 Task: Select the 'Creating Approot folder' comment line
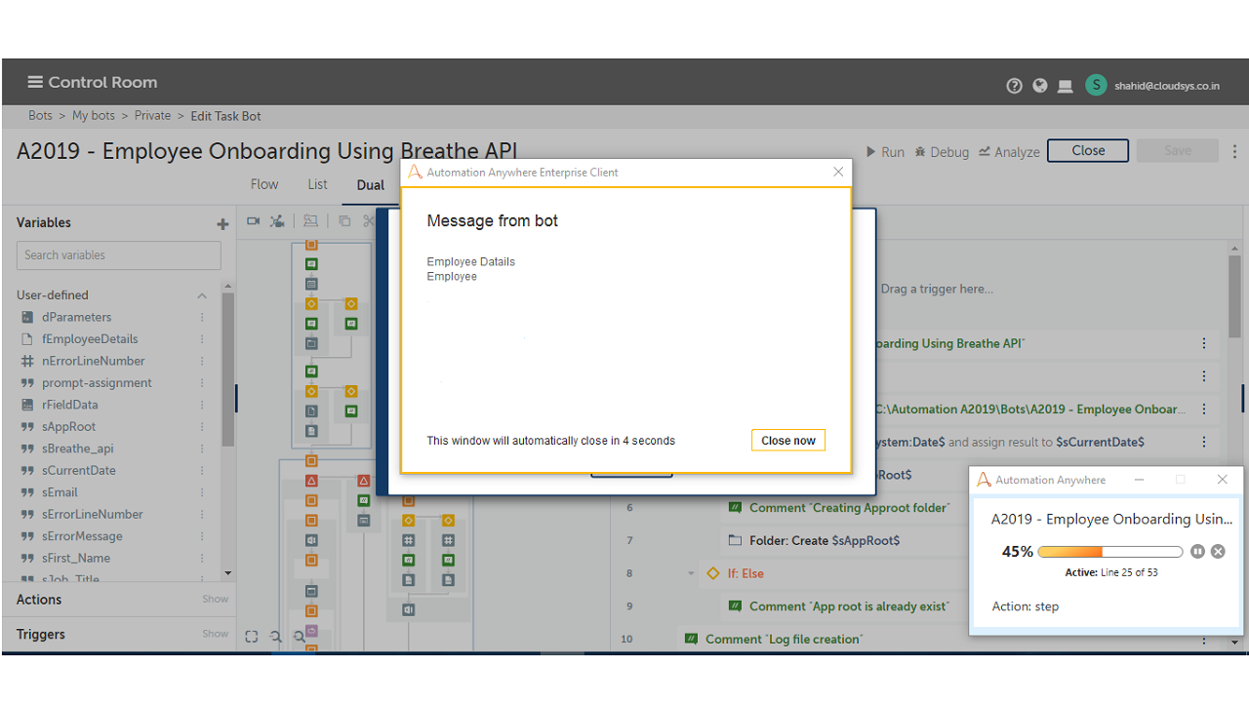click(849, 507)
